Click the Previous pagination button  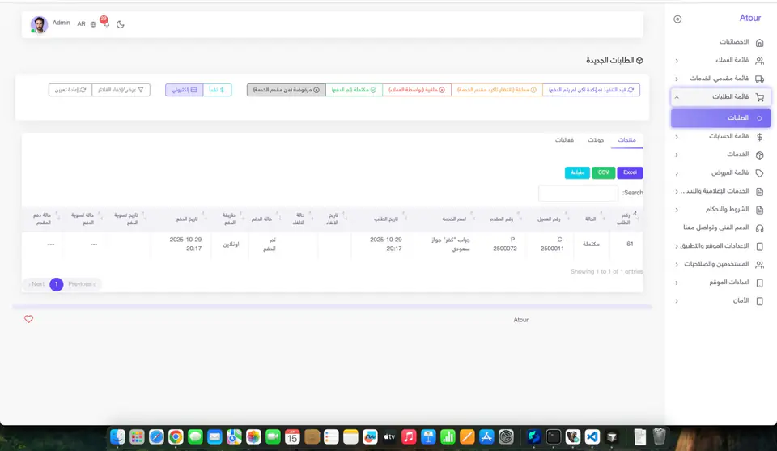point(82,284)
